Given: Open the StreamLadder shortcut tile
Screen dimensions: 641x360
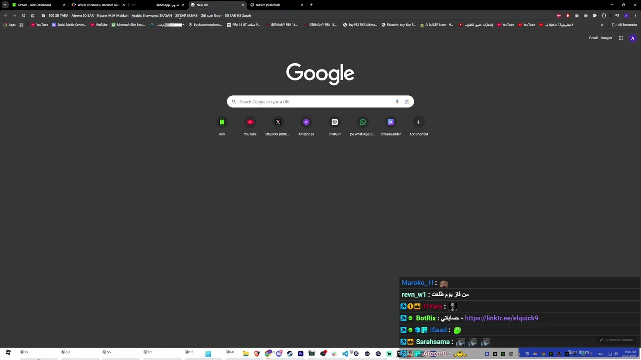Looking at the screenshot, I should pos(391,126).
